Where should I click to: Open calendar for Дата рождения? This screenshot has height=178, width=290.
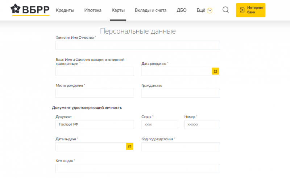(x=215, y=71)
